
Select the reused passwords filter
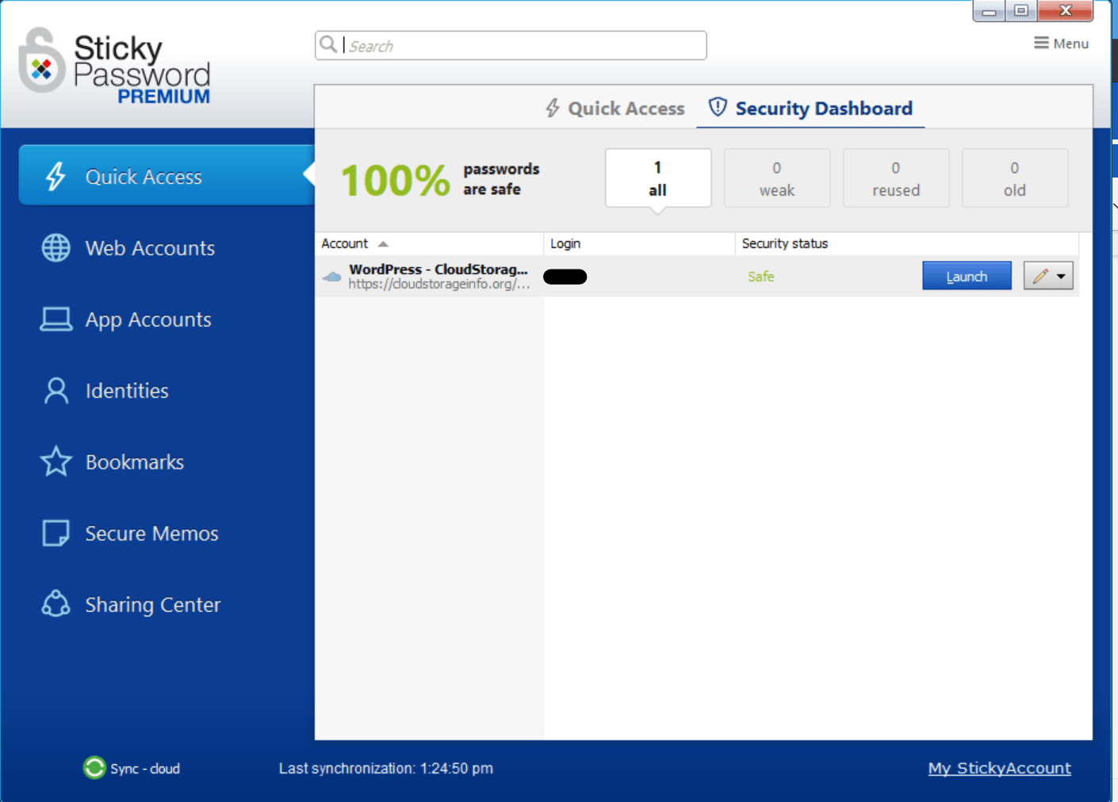[x=896, y=178]
